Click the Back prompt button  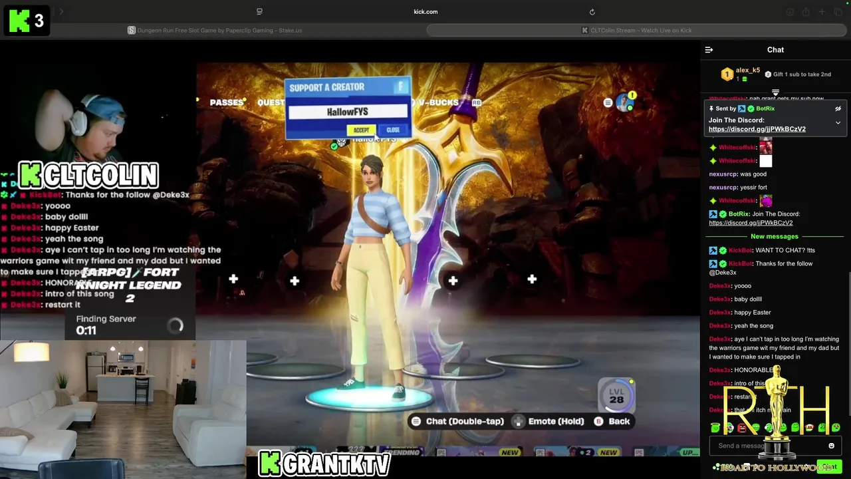coord(612,421)
